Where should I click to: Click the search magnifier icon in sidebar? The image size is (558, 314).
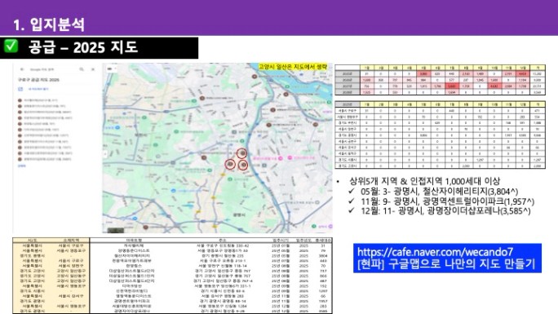pyautogui.click(x=82, y=69)
